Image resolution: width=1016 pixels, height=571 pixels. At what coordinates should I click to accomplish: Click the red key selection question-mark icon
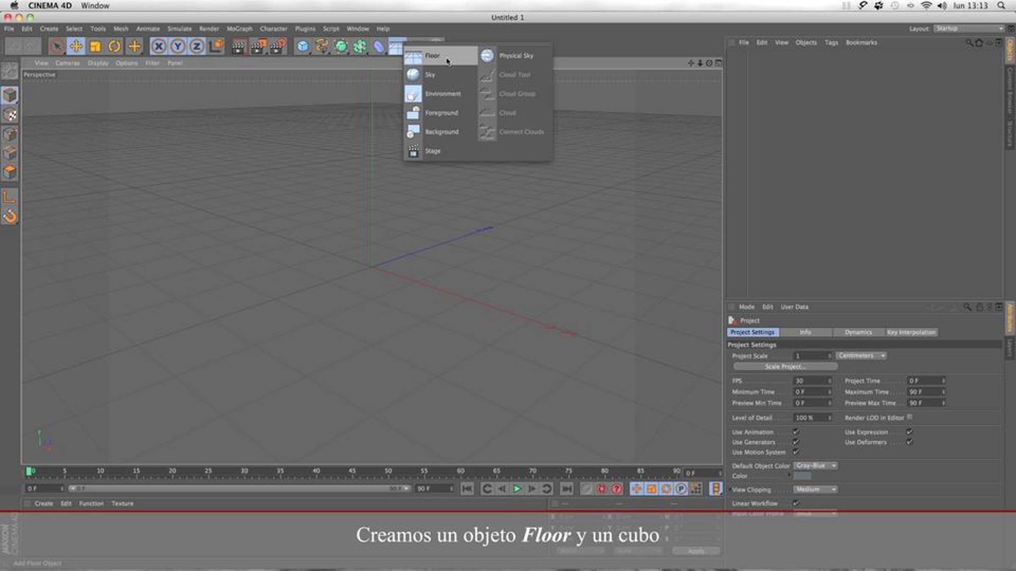616,489
